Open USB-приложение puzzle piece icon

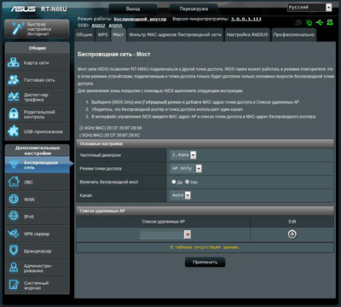click(14, 131)
